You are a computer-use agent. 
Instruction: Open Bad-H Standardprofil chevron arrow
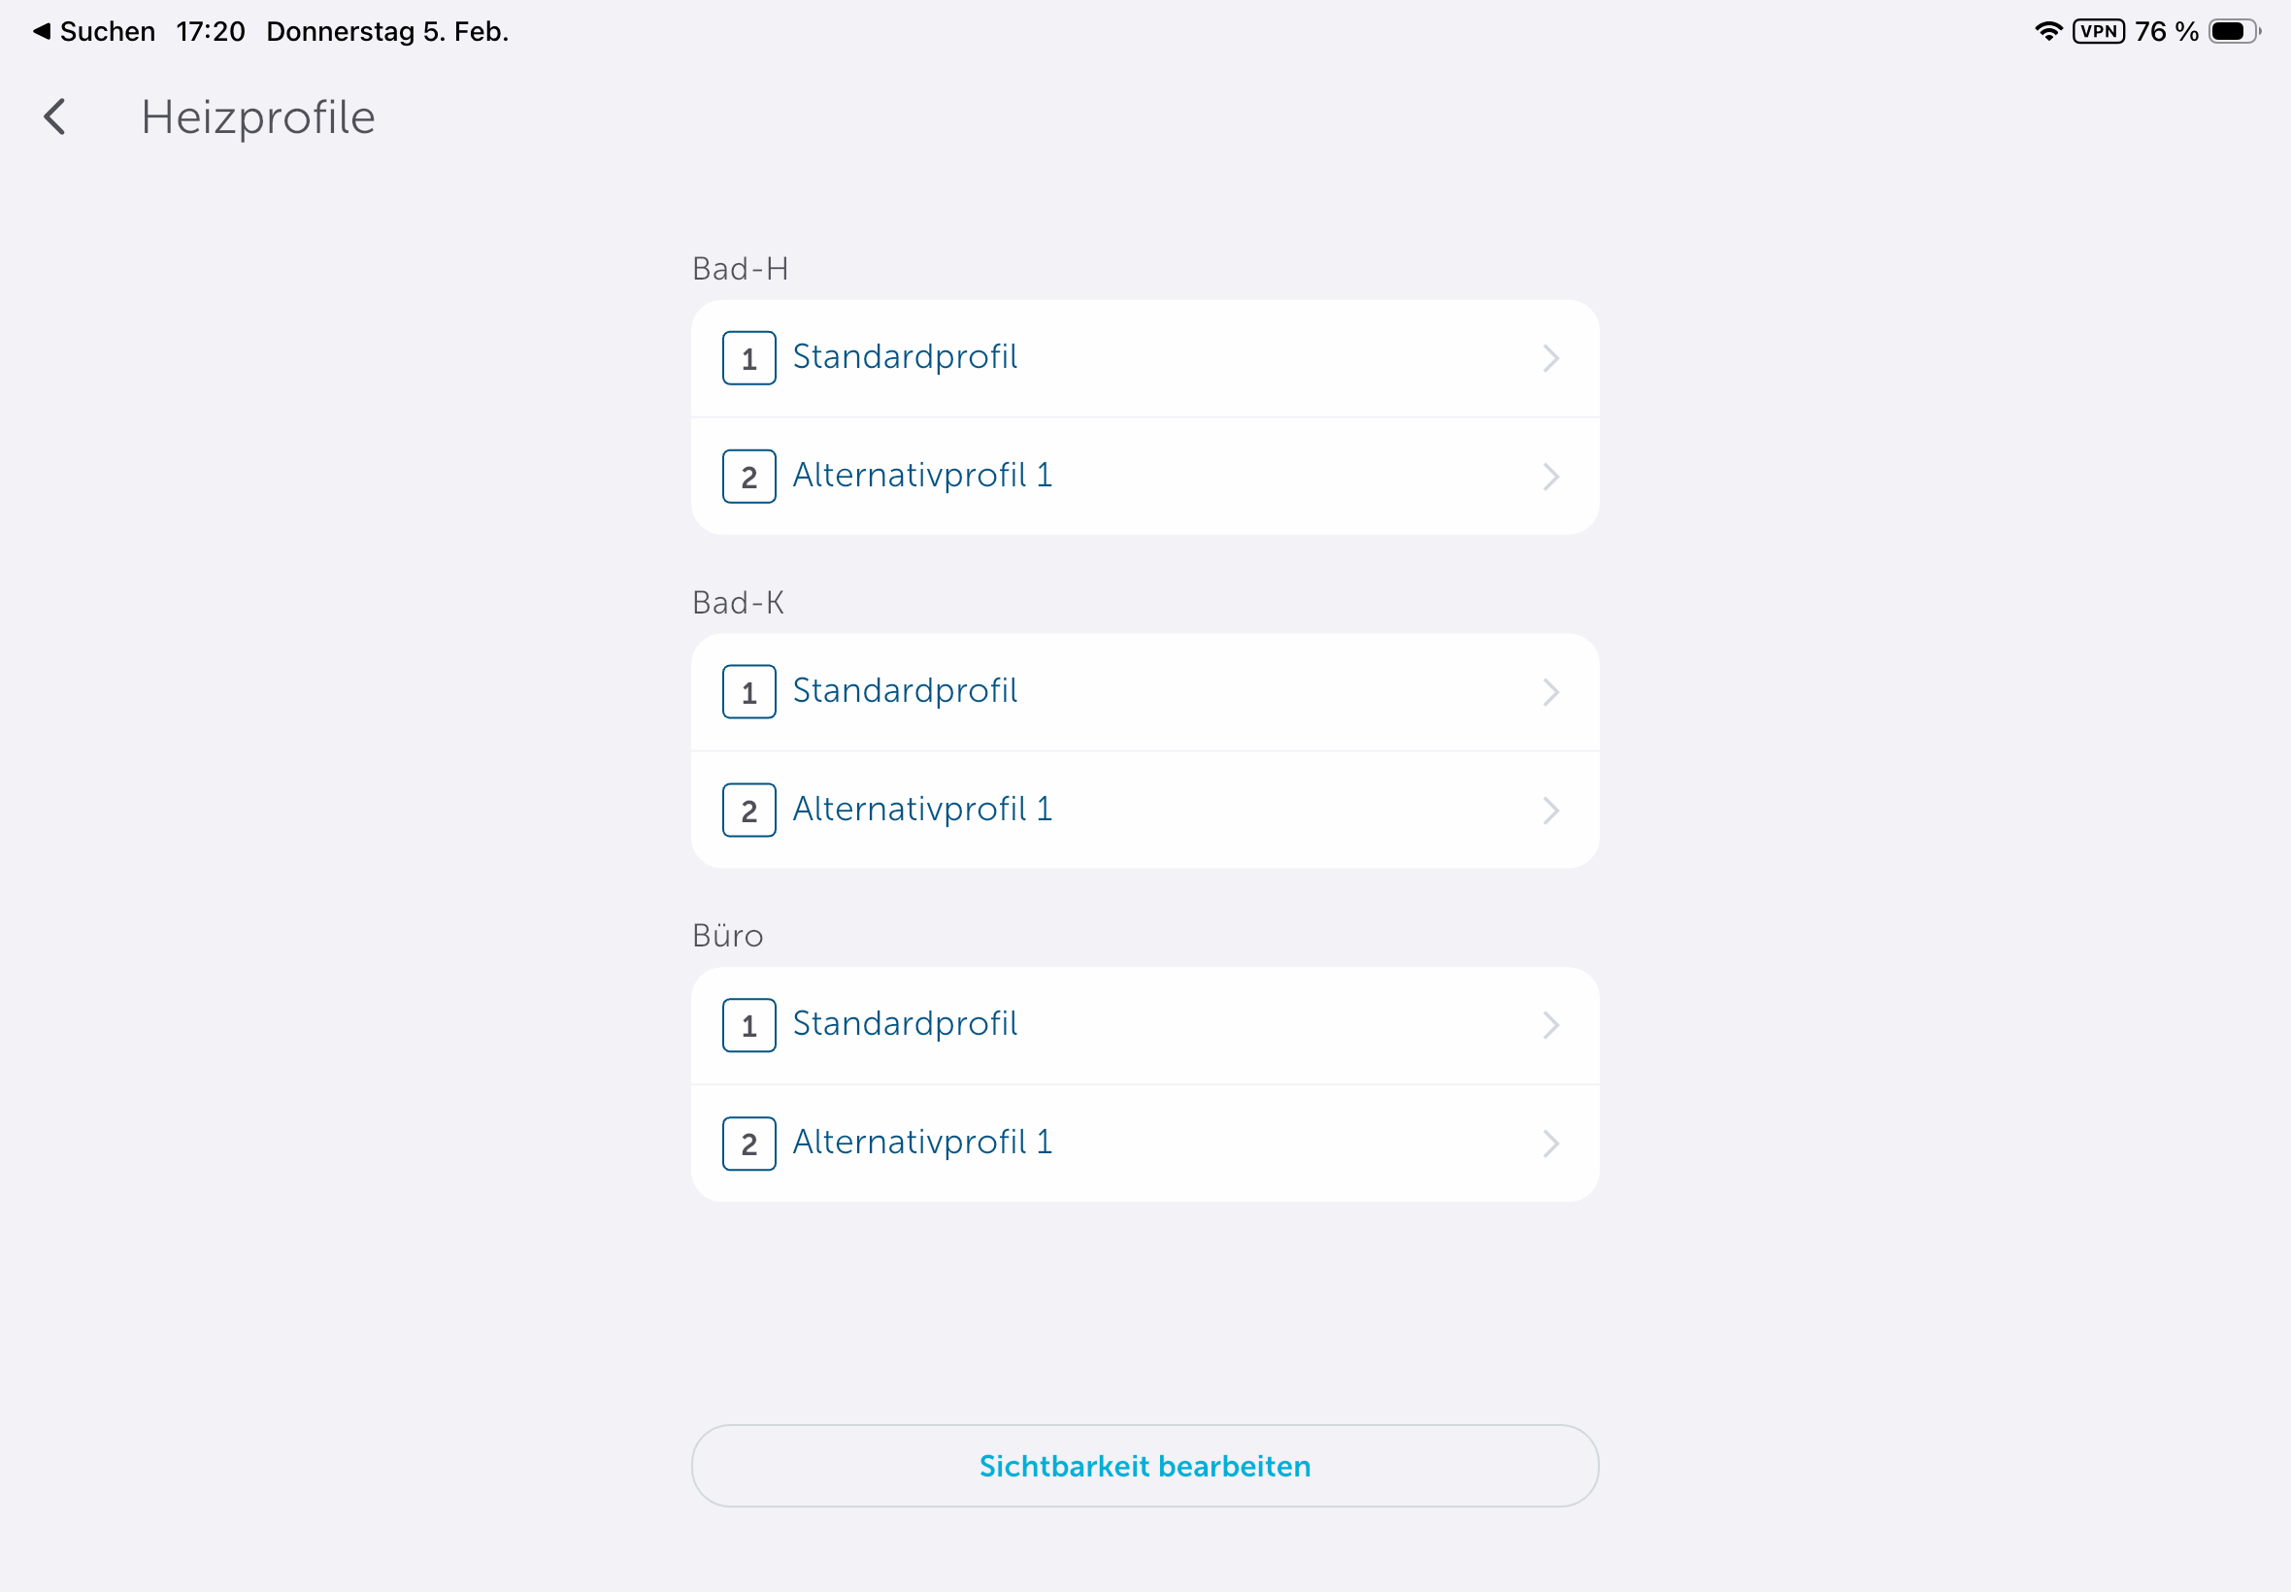[1551, 358]
